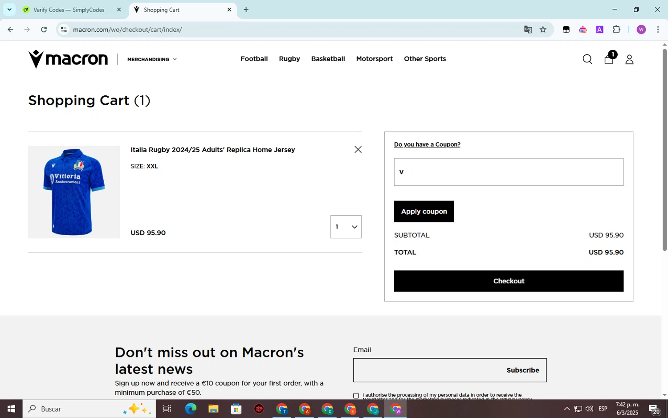668x418 pixels.
Task: Click the page vertical scrollbar
Action: tap(664, 149)
